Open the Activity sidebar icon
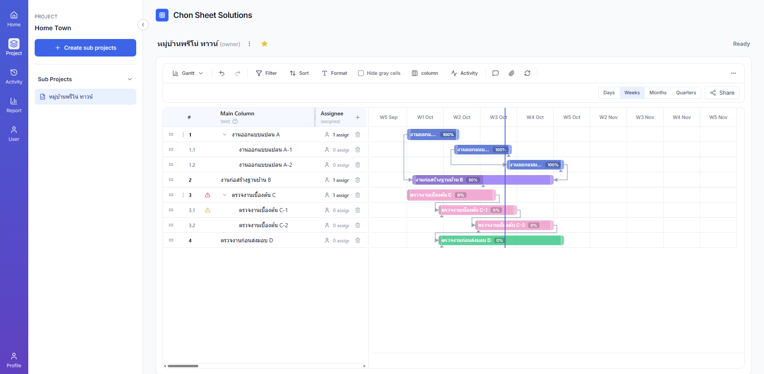This screenshot has height=374, width=764. pos(14,76)
